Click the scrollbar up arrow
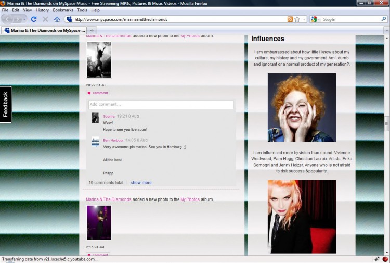 point(387,38)
